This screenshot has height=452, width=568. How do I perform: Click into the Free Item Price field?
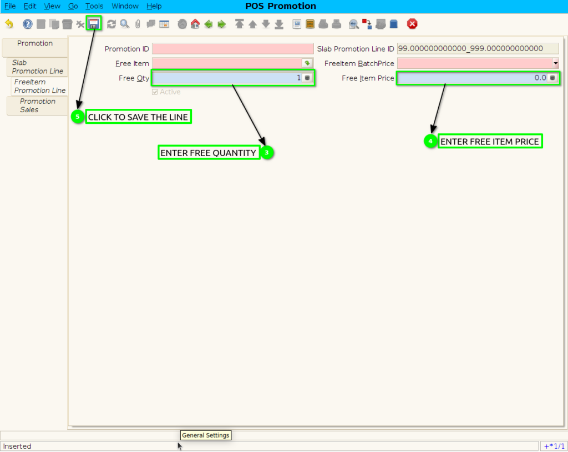click(x=473, y=78)
